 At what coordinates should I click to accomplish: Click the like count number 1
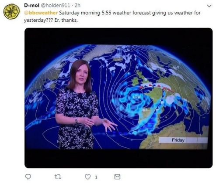point(96,177)
